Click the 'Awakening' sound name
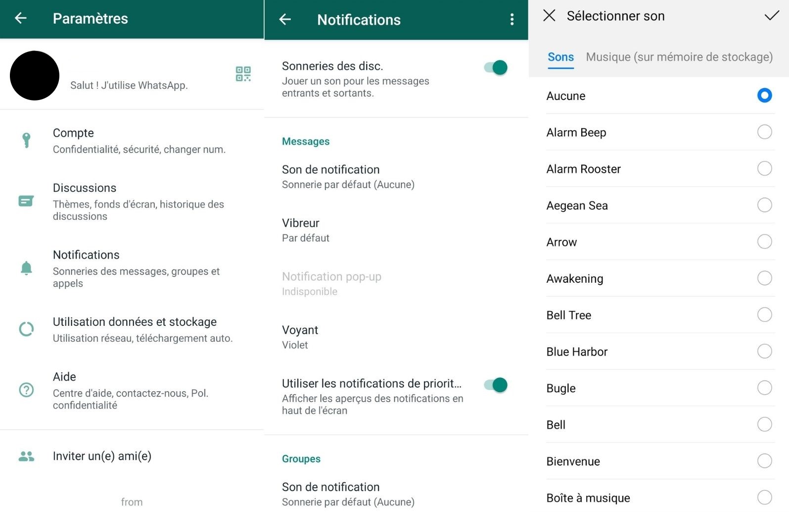Viewport: 789px width, 520px height. (x=575, y=279)
